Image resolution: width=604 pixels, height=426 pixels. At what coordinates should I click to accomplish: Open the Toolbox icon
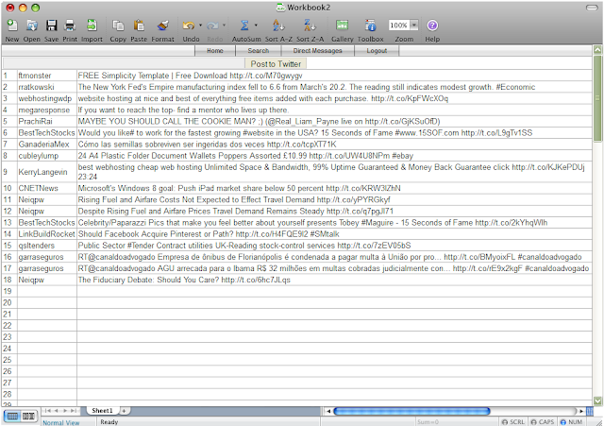[x=370, y=26]
